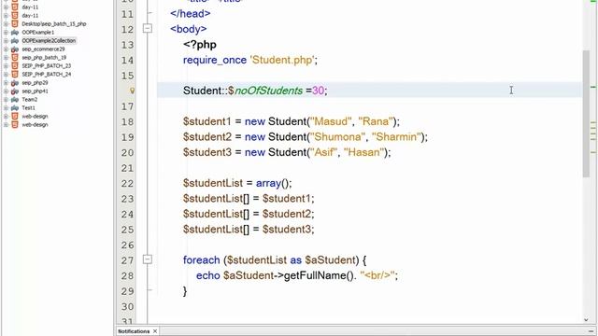Click the "Masud" string argument
Image resolution: width=598 pixels, height=336 pixels.
(x=331, y=121)
